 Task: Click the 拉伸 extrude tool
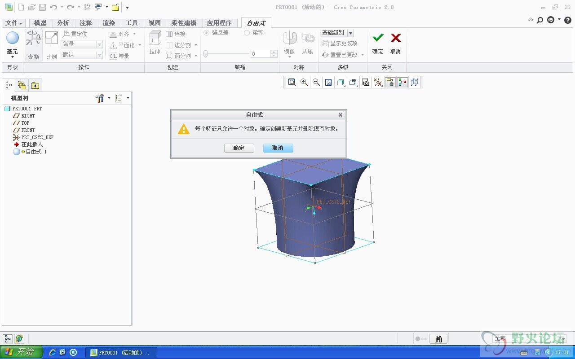(155, 43)
